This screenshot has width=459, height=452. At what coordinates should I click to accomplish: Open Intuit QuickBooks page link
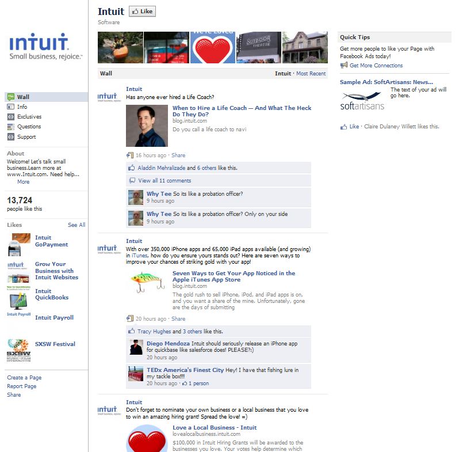click(52, 294)
